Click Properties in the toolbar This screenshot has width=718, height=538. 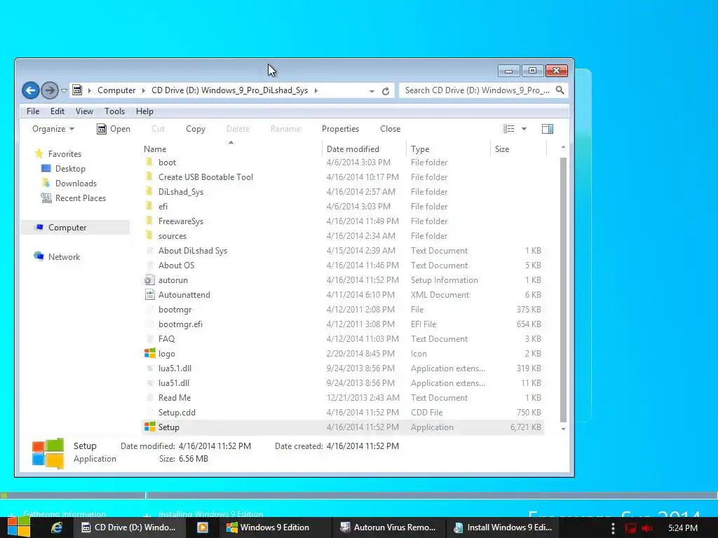[340, 129]
